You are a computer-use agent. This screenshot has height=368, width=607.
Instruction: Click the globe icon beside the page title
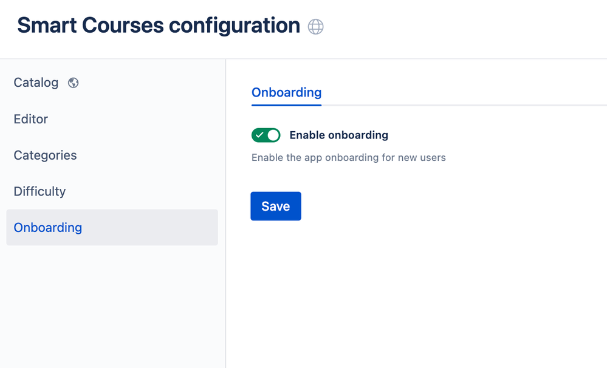(x=315, y=27)
